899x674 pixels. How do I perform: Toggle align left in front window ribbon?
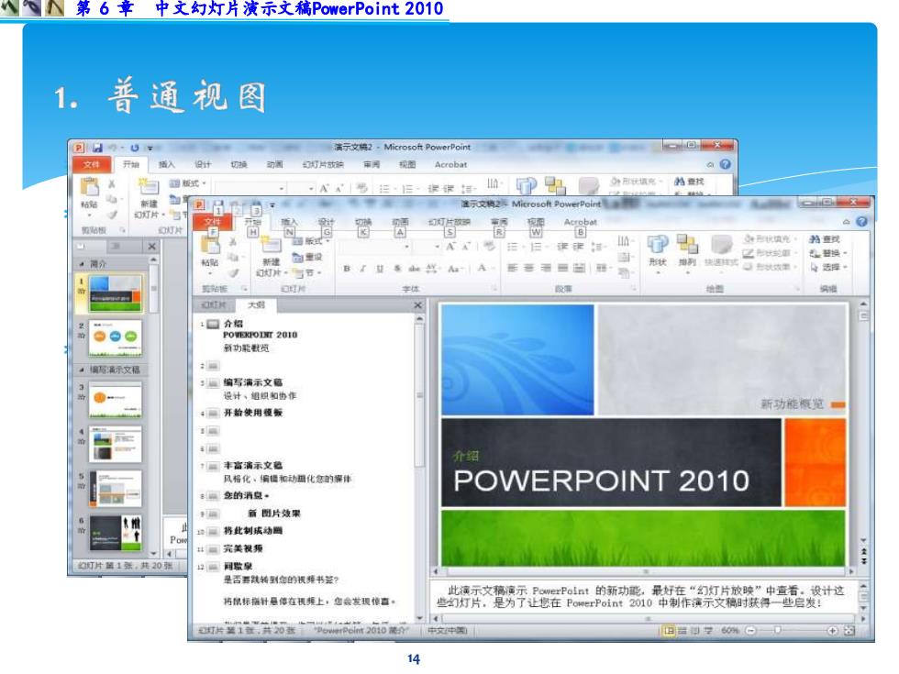pos(513,268)
